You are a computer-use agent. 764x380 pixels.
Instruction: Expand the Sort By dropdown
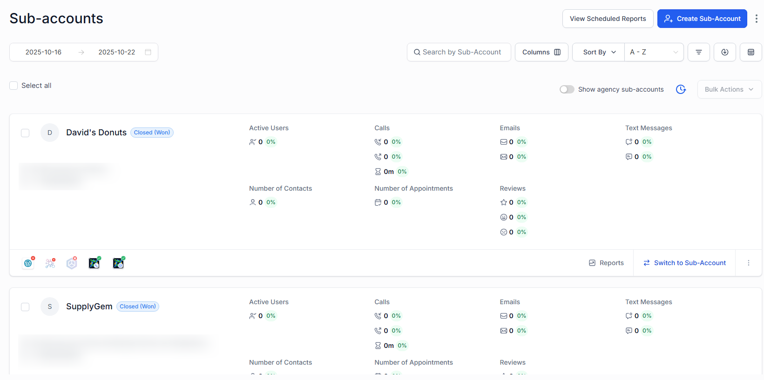[x=599, y=52]
